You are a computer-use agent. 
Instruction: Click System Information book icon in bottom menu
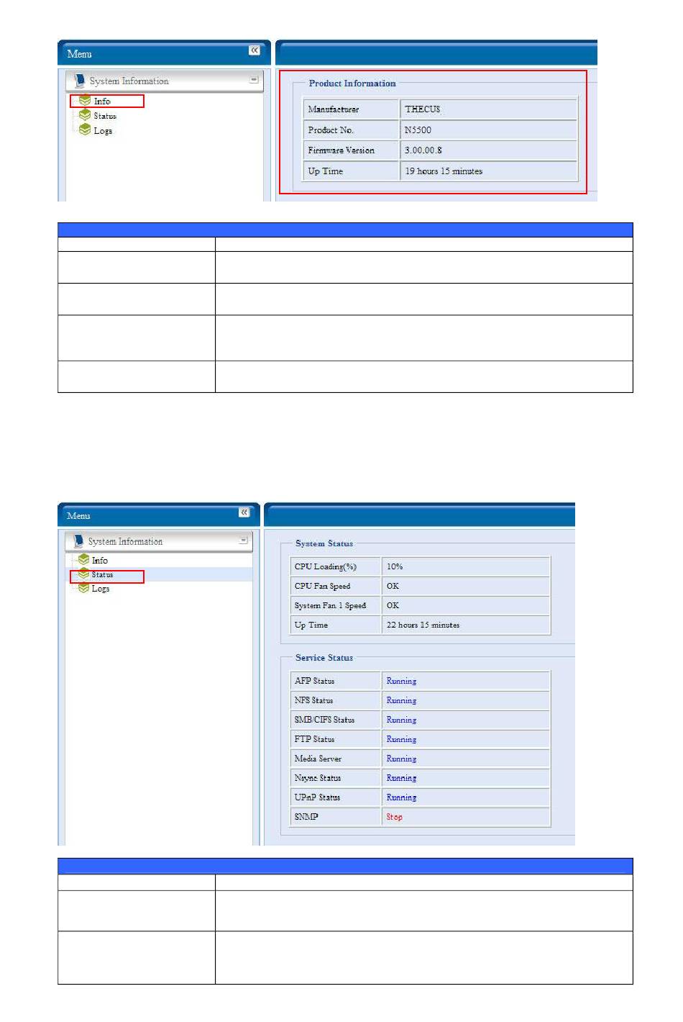[x=78, y=541]
